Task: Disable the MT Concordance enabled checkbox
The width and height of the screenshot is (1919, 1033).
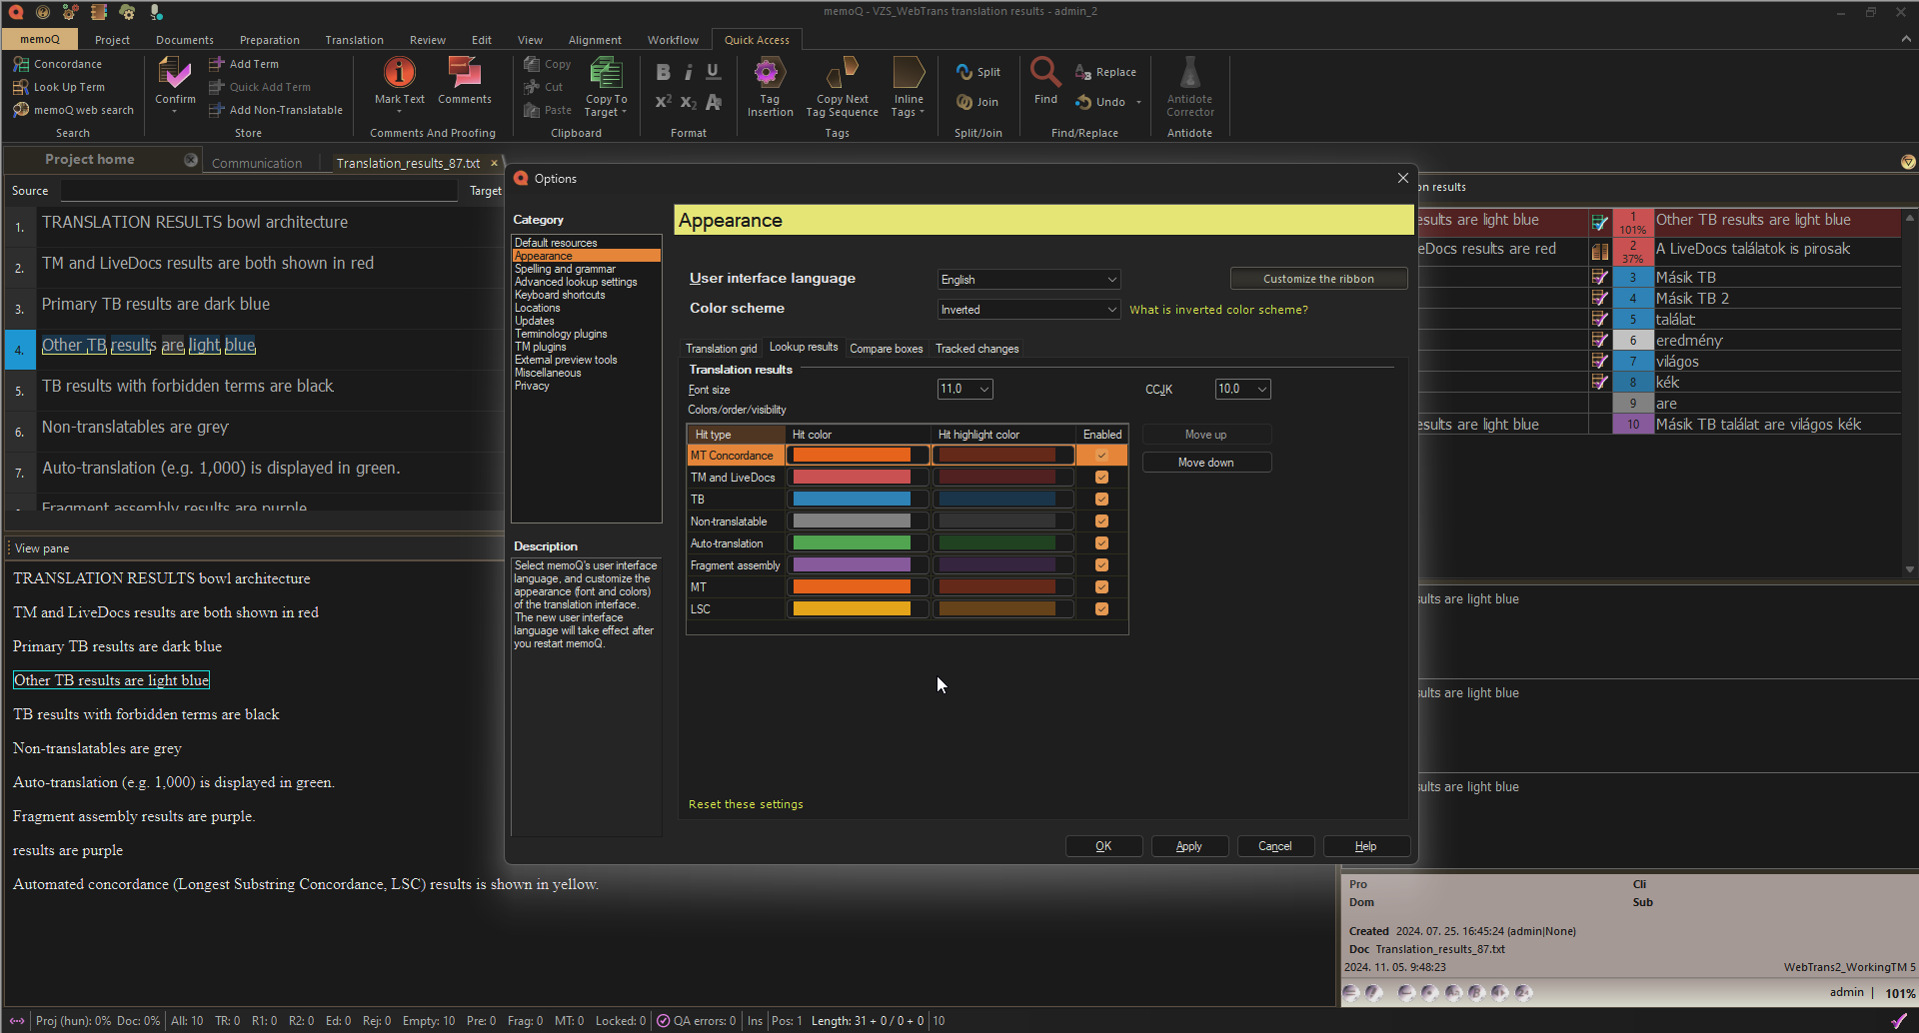Action: click(x=1101, y=455)
